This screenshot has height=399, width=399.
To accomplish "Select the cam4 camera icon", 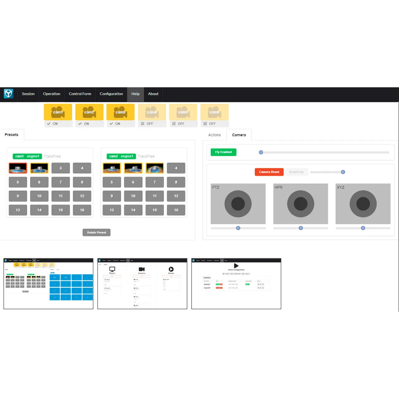I will coord(152,112).
